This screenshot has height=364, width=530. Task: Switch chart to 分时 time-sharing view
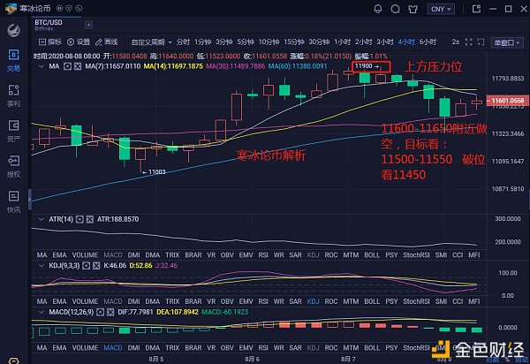(x=183, y=42)
